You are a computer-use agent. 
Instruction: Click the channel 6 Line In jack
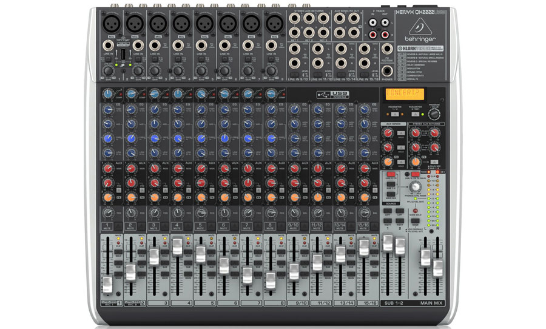click(x=224, y=46)
